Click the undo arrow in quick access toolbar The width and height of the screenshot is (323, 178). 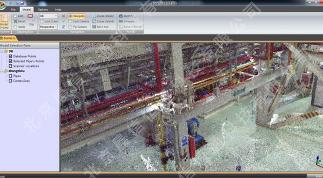[x=12, y=3]
